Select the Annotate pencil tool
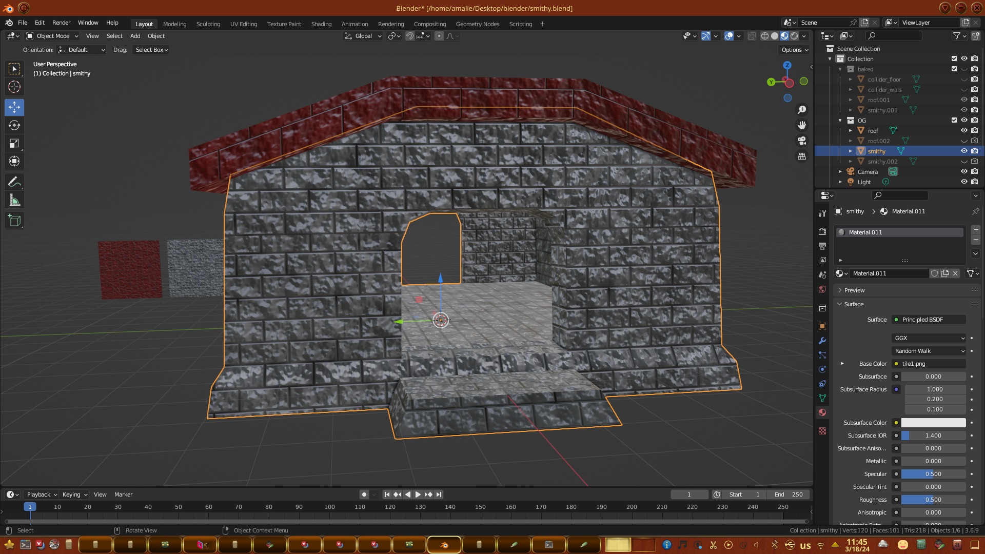The width and height of the screenshot is (985, 554). (x=14, y=182)
